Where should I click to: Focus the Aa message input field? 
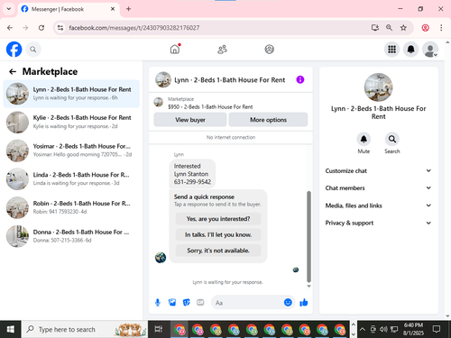click(247, 303)
